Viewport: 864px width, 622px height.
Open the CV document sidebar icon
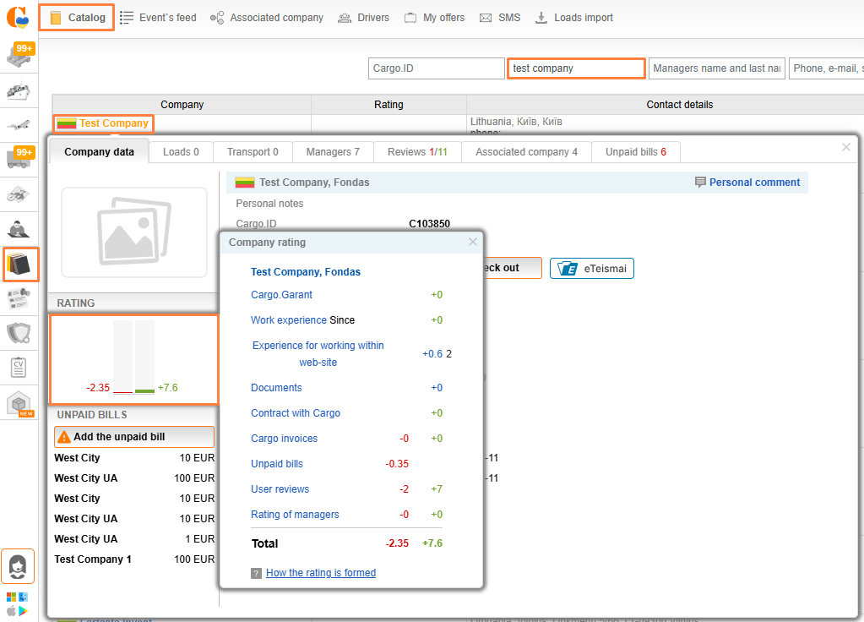[19, 368]
